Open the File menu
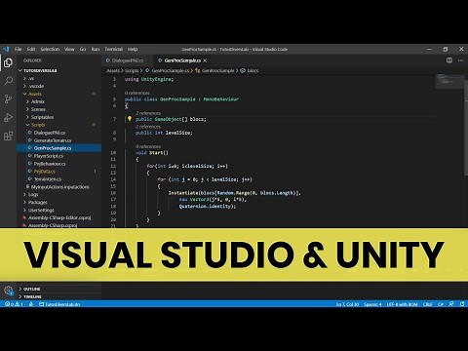Viewport: 468px width, 351px height. 18,49
